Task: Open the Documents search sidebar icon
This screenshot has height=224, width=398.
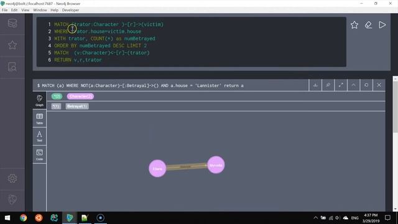Action: pyautogui.click(x=12, y=67)
